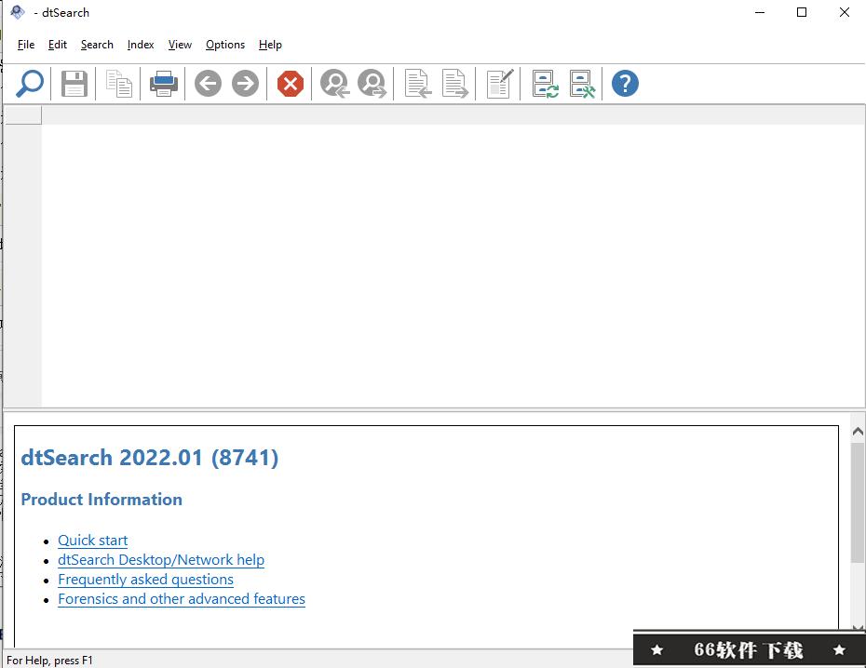Image resolution: width=866 pixels, height=668 pixels.
Task: Click the help pane vertical scrollbar thumb
Action: 858,503
